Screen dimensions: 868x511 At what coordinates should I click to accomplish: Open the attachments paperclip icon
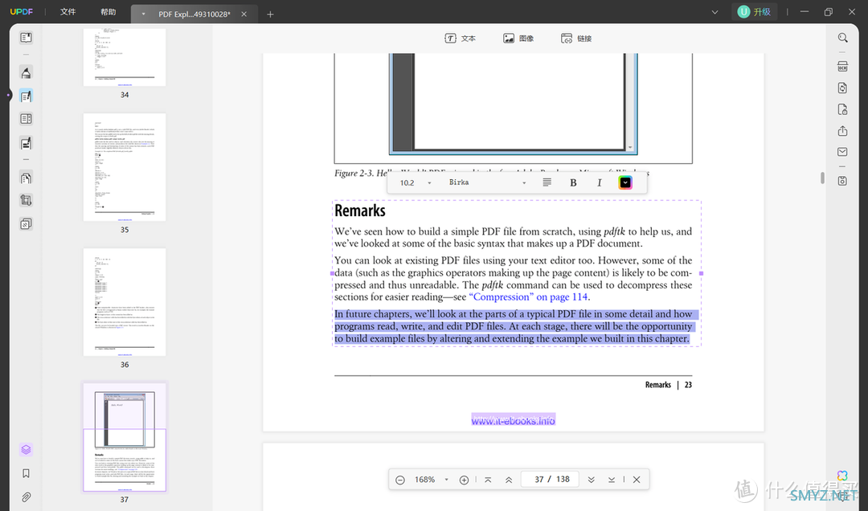tap(26, 497)
